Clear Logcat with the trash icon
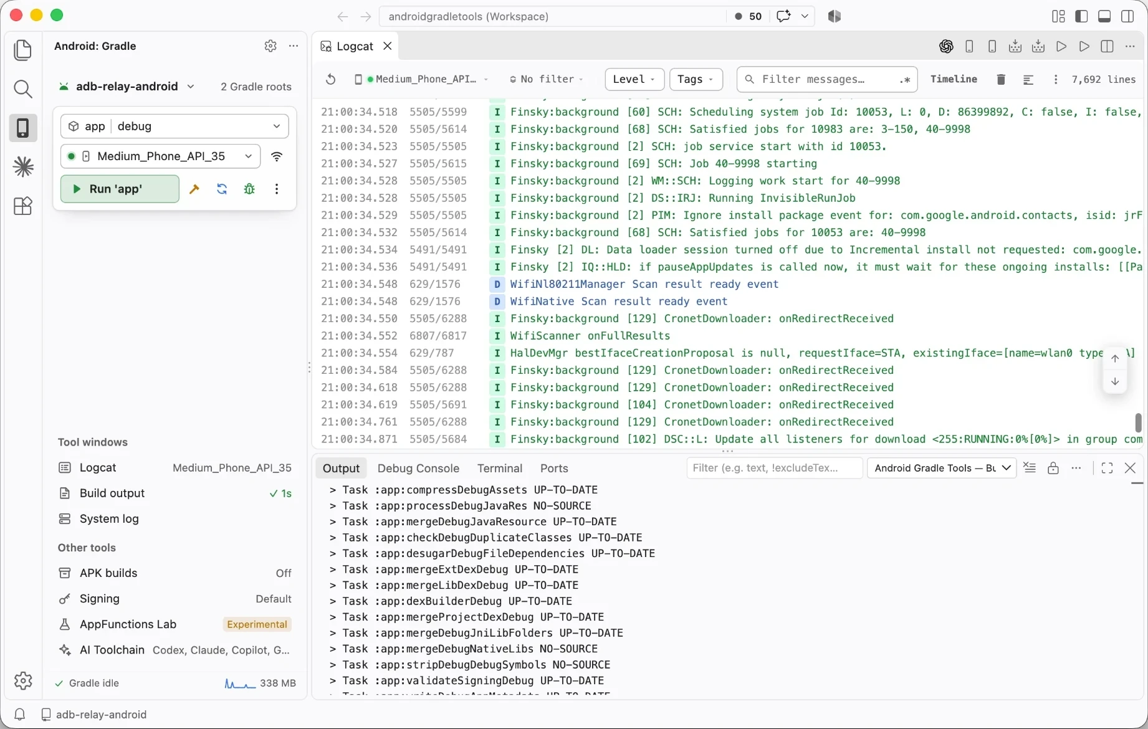 [x=1001, y=79]
